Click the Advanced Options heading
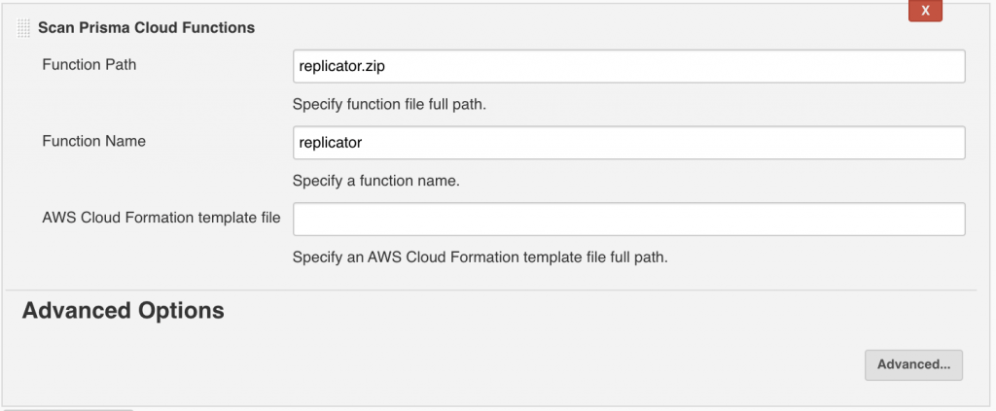Screen dimensions: 996x411 point(123,311)
